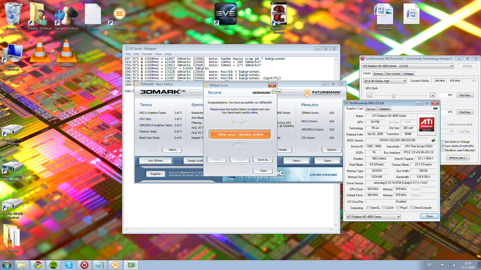Open the Notepad Format menu
This screenshot has height=270, width=481.
coord(147,54)
